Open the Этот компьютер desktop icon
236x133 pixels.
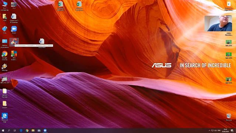point(5,6)
